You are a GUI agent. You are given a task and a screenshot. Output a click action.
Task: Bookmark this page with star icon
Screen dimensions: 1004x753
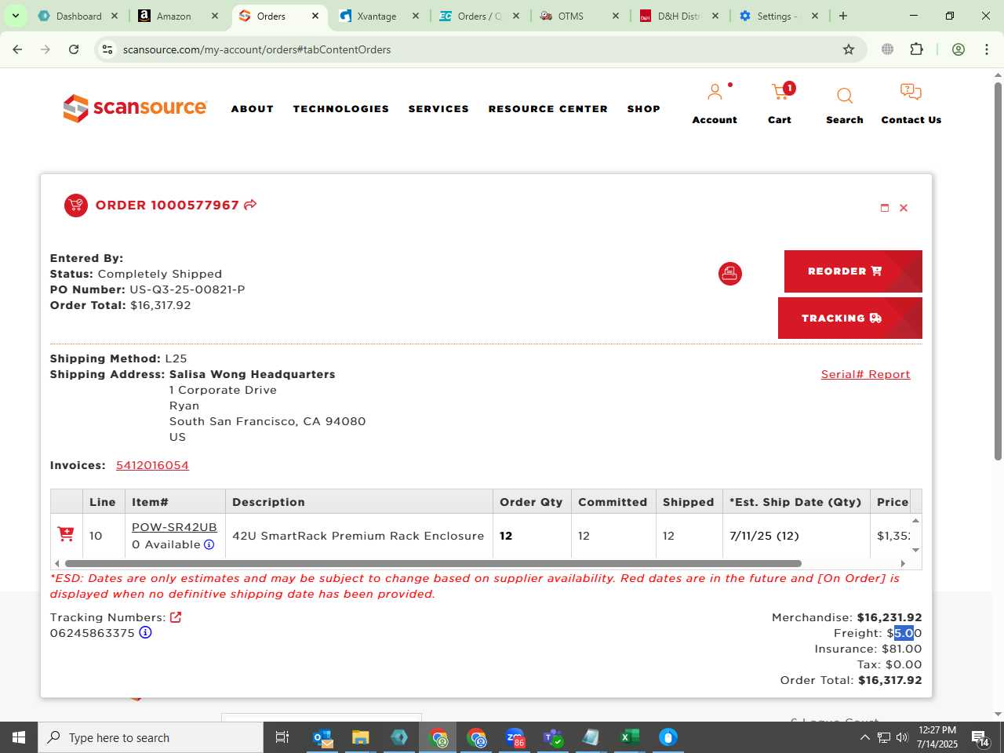pos(849,49)
